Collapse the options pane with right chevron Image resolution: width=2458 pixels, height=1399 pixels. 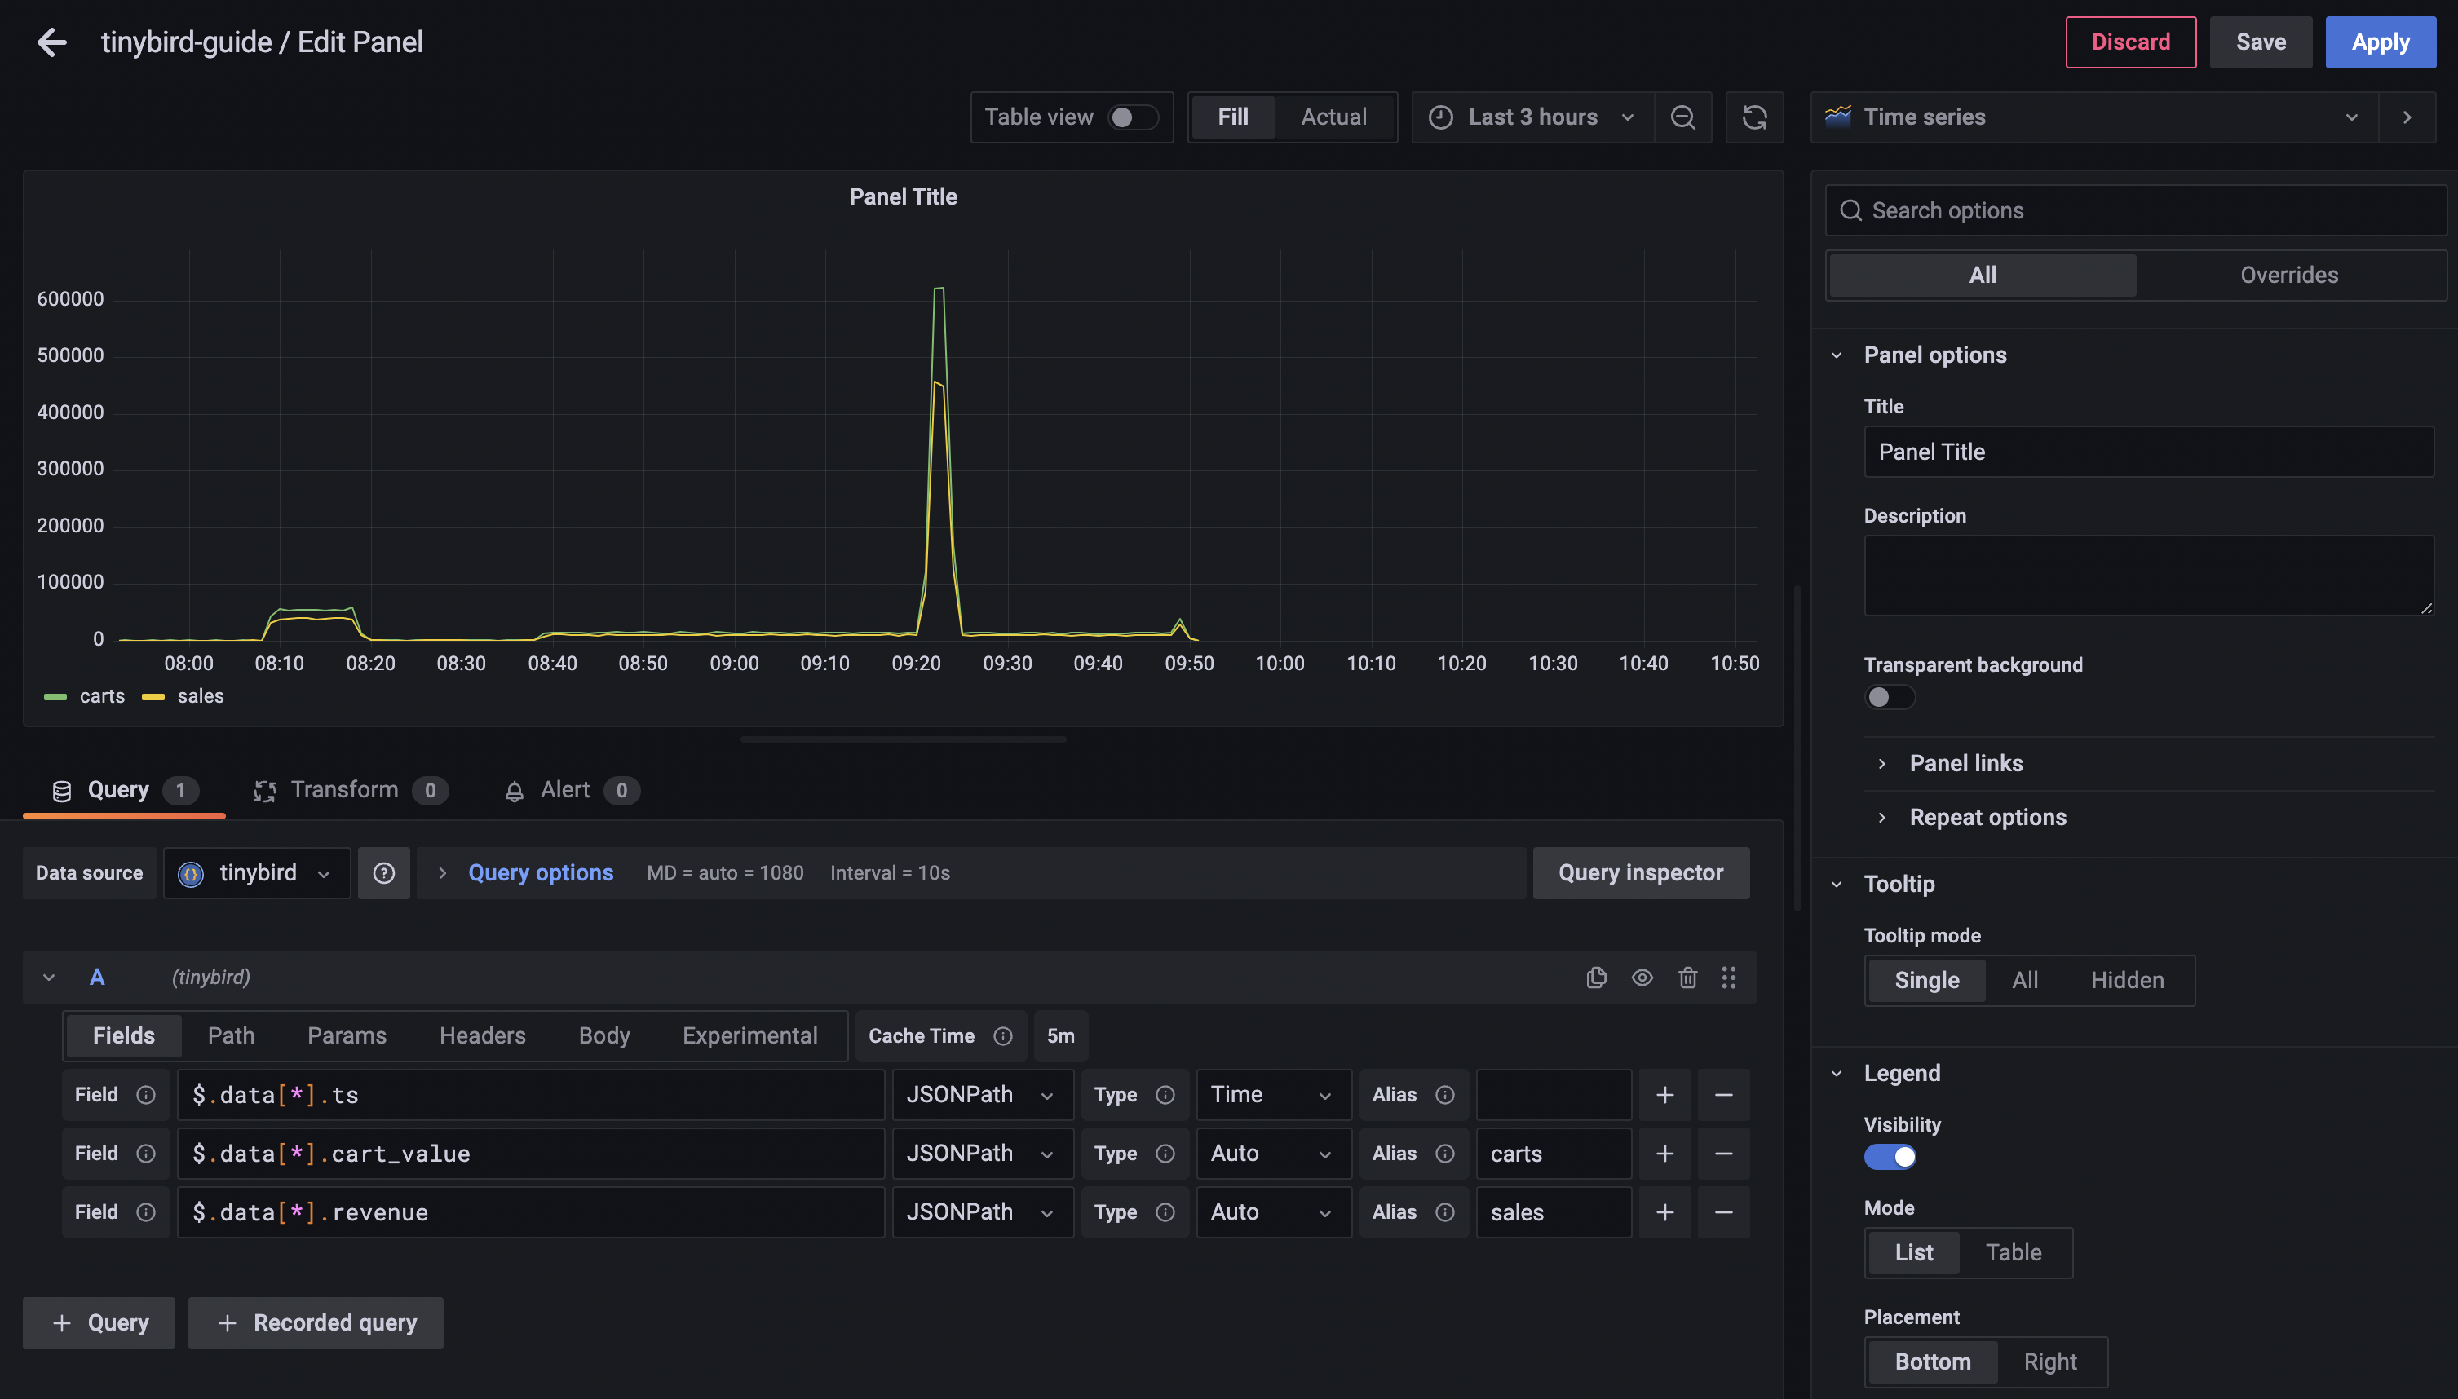pyautogui.click(x=2407, y=117)
